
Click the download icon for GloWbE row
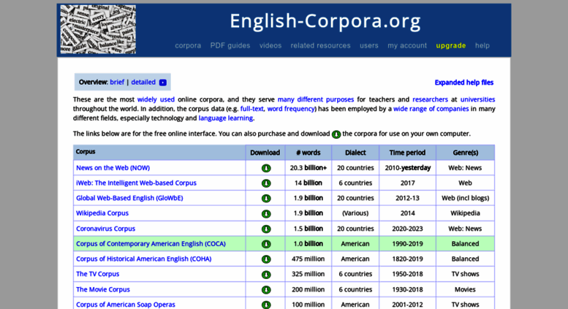(266, 199)
